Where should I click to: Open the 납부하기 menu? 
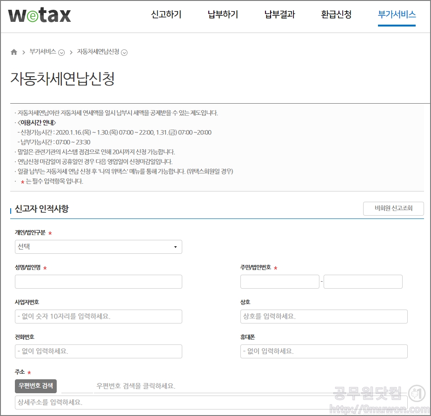[222, 14]
